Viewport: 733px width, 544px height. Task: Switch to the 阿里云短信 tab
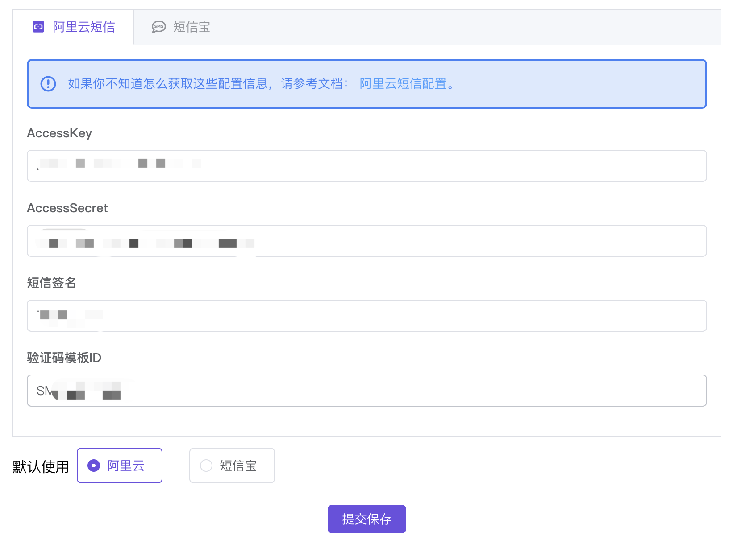click(x=83, y=27)
